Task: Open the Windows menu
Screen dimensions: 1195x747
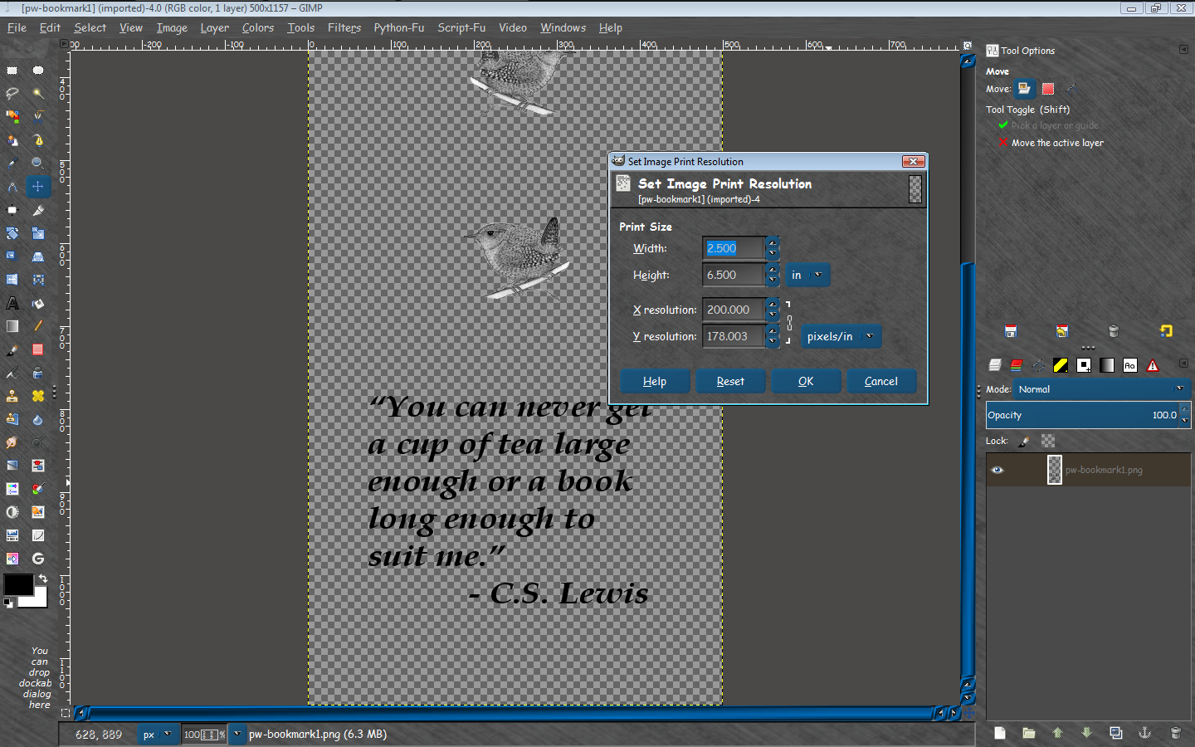Action: click(x=563, y=27)
